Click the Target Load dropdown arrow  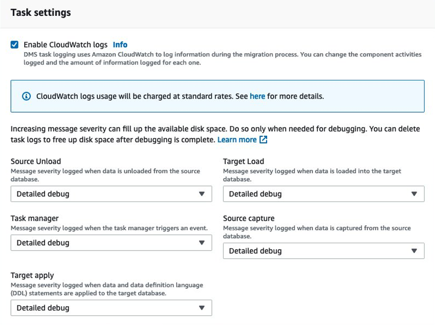414,194
